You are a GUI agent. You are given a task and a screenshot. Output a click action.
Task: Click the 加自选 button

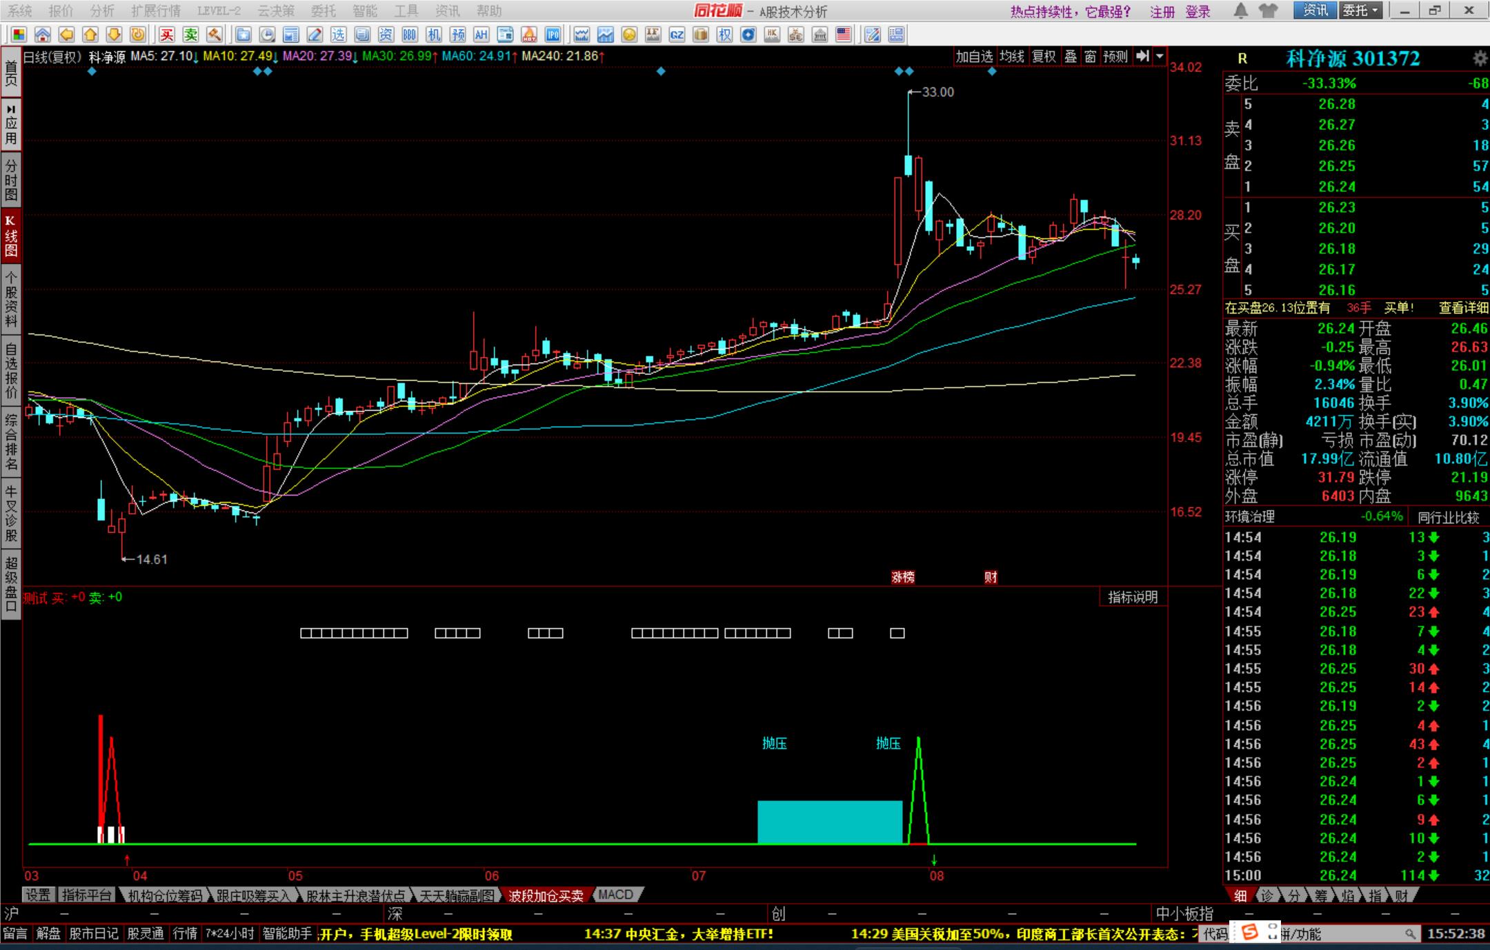(x=974, y=57)
